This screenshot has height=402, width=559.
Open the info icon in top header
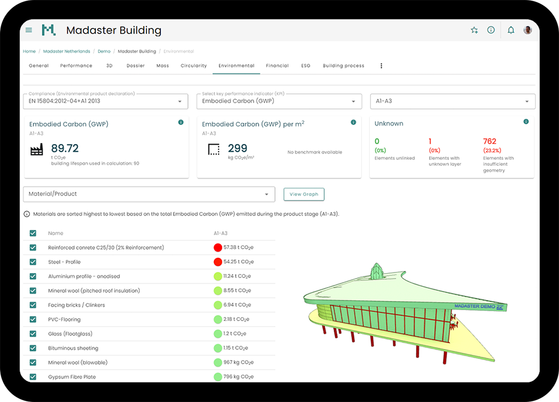491,30
